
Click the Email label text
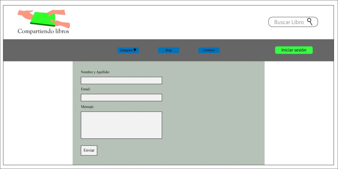[86, 89]
